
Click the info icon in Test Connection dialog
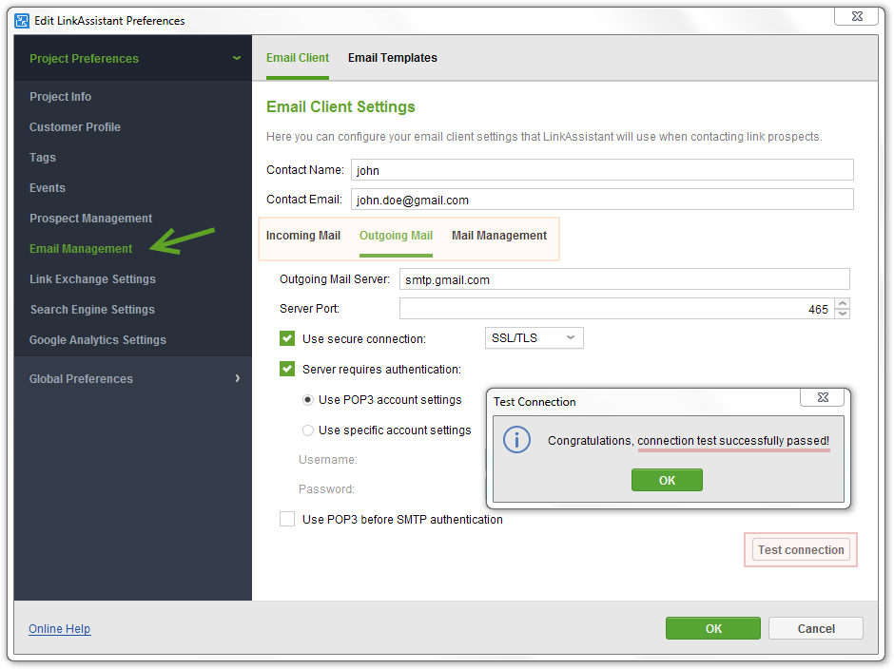point(516,440)
